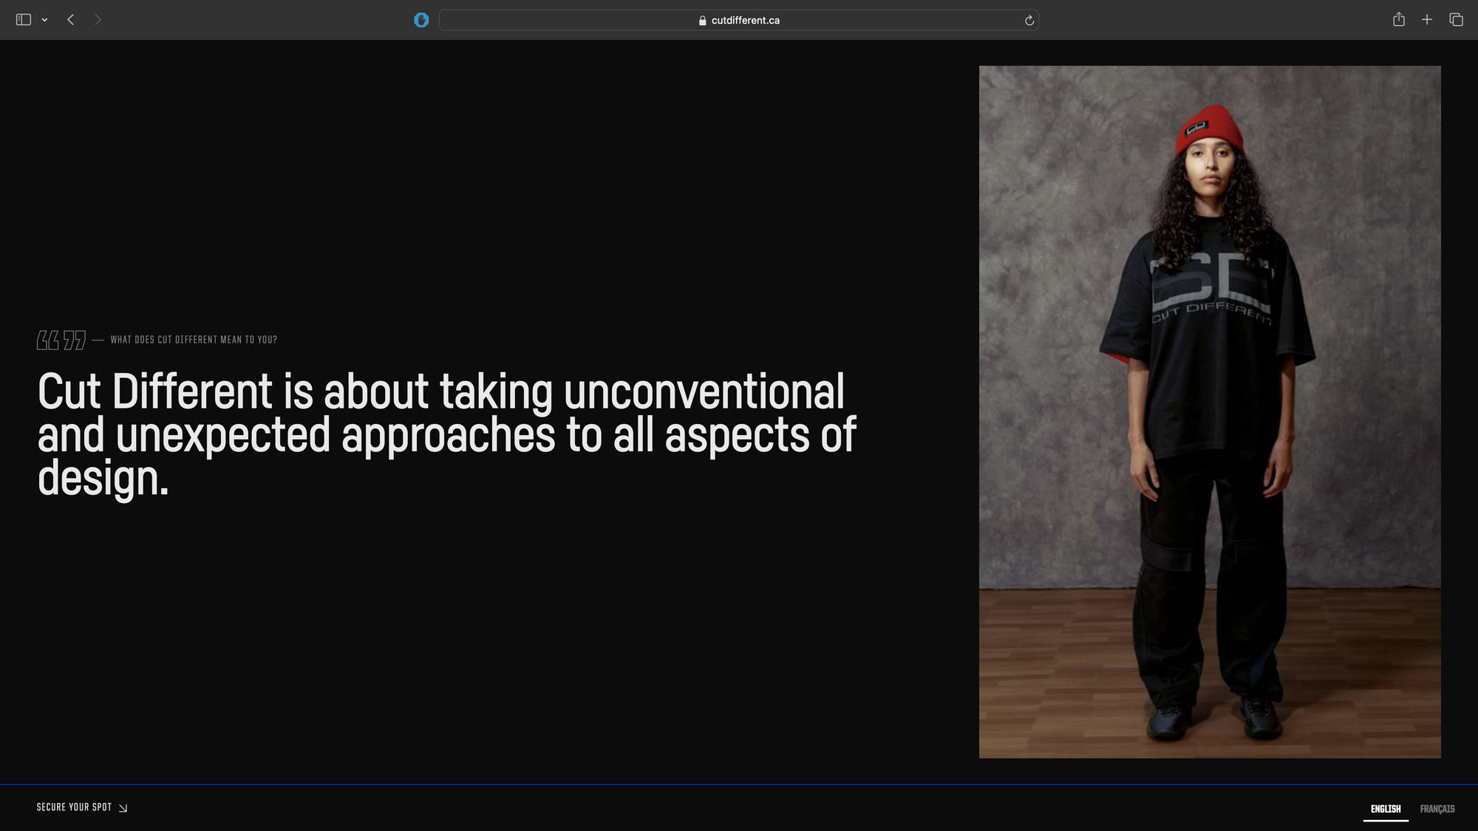Open the blue privacy shield extension icon
This screenshot has width=1478, height=831.
421,20
